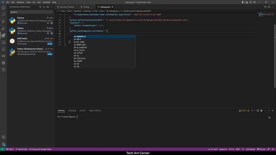
Task: Switch to the Extension: Pylance tab
Action: pos(66,7)
